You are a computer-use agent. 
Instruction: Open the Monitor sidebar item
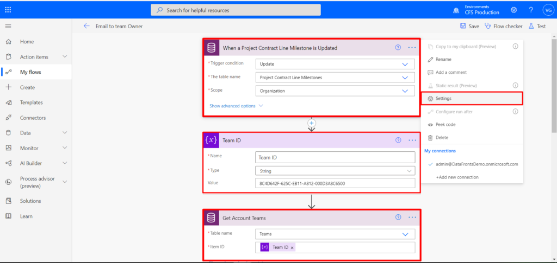29,148
